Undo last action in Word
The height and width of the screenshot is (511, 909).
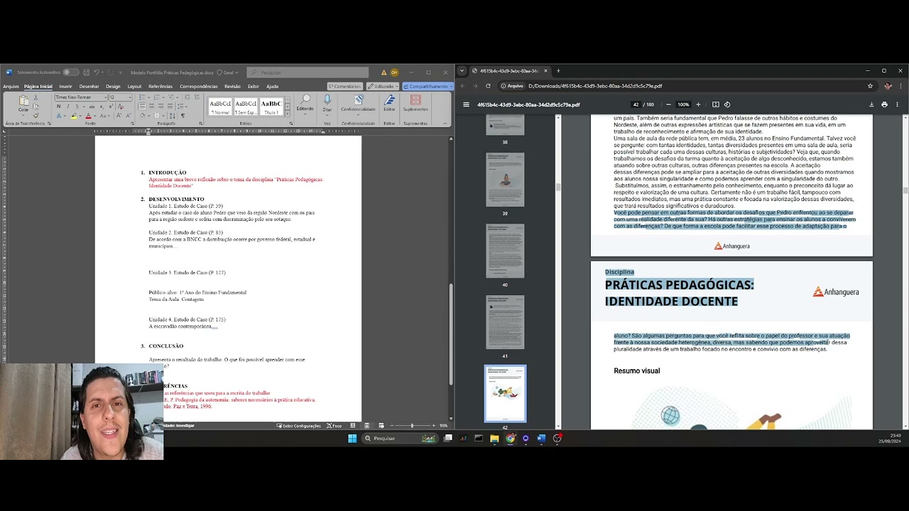(96, 72)
